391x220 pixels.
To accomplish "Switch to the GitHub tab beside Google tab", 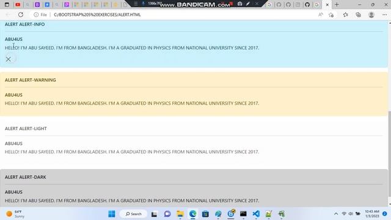I will 307,4.
